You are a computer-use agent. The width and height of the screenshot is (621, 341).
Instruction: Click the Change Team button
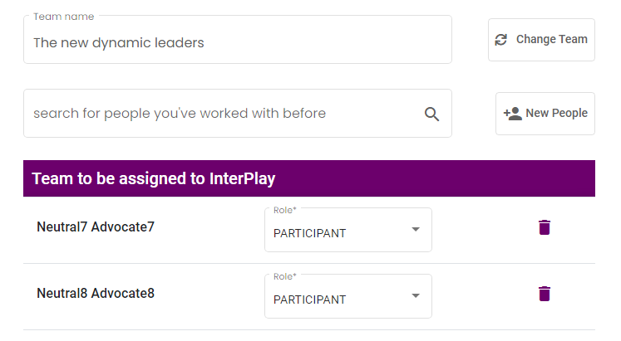pyautogui.click(x=541, y=40)
